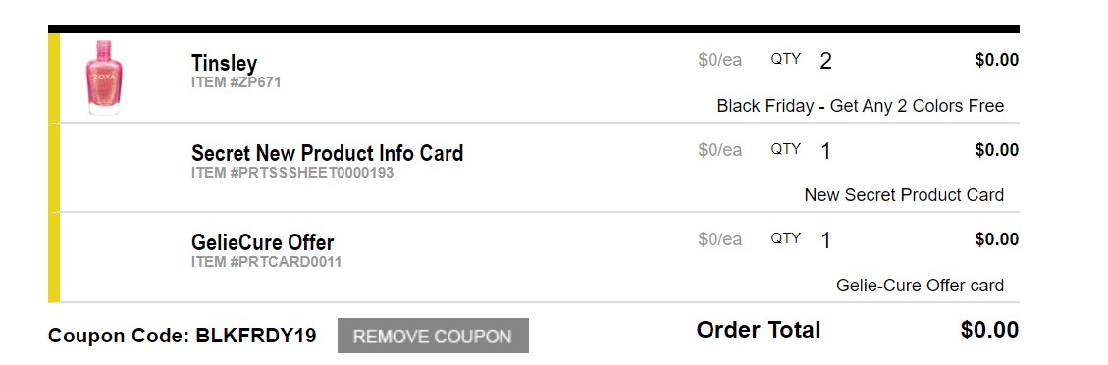1108x365 pixels.
Task: Click the Order Total $0.00 amount
Action: point(989,330)
